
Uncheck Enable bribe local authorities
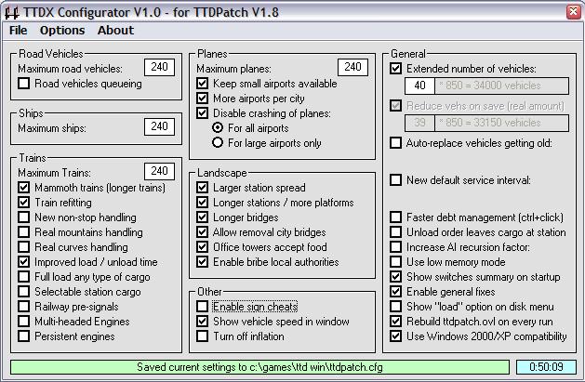[x=202, y=261]
